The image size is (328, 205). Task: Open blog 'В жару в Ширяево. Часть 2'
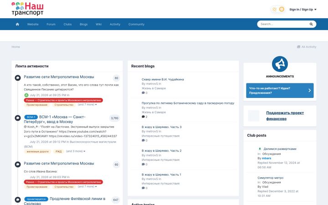pyautogui.click(x=161, y=151)
